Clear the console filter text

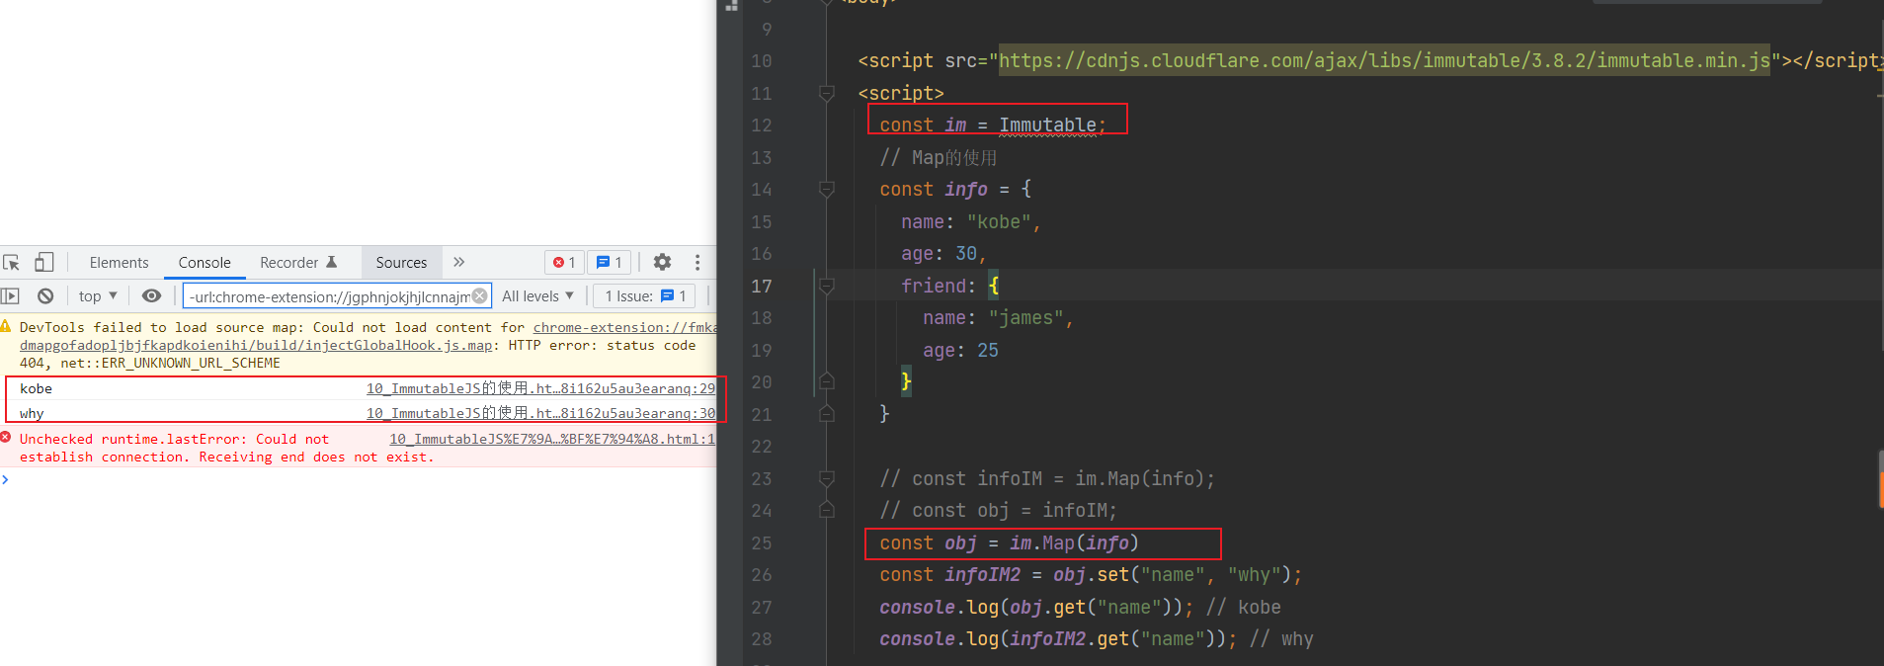click(480, 295)
